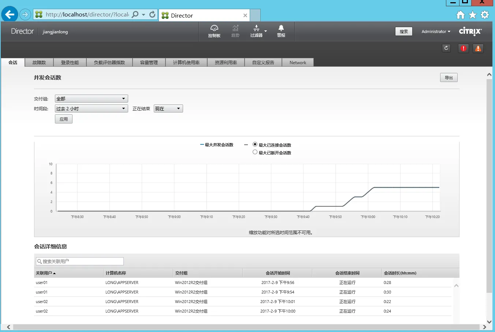Open the 交付组 dropdown
The width and height of the screenshot is (495, 332).
click(92, 99)
